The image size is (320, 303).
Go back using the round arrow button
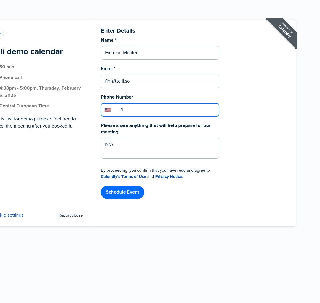click(x=1, y=33)
